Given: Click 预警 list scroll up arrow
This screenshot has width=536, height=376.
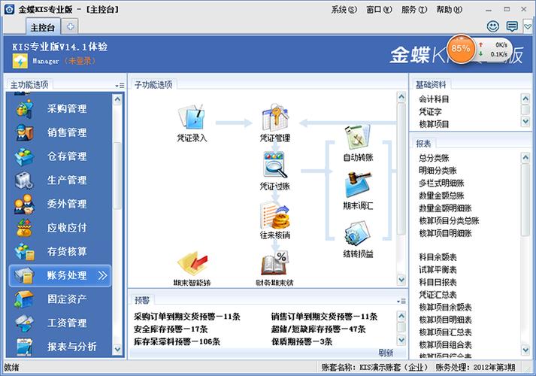Looking at the screenshot, I should [401, 316].
